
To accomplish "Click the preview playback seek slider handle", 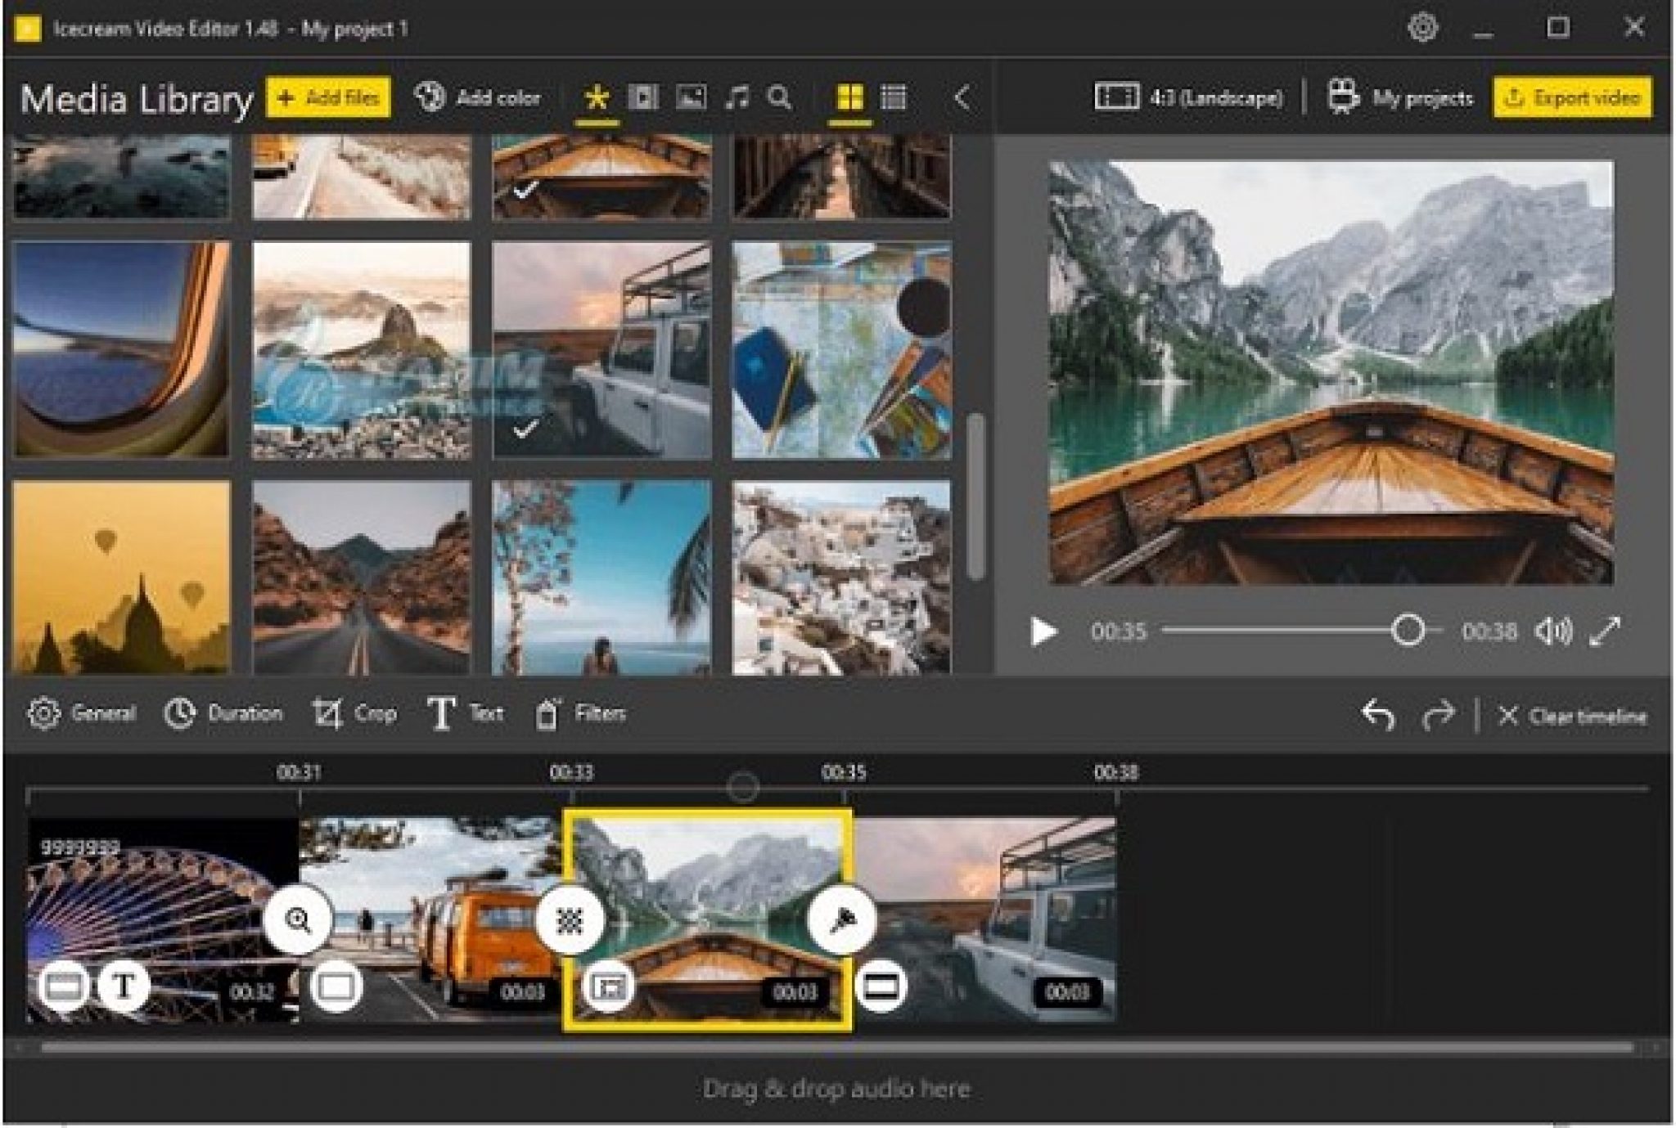I will (1408, 631).
